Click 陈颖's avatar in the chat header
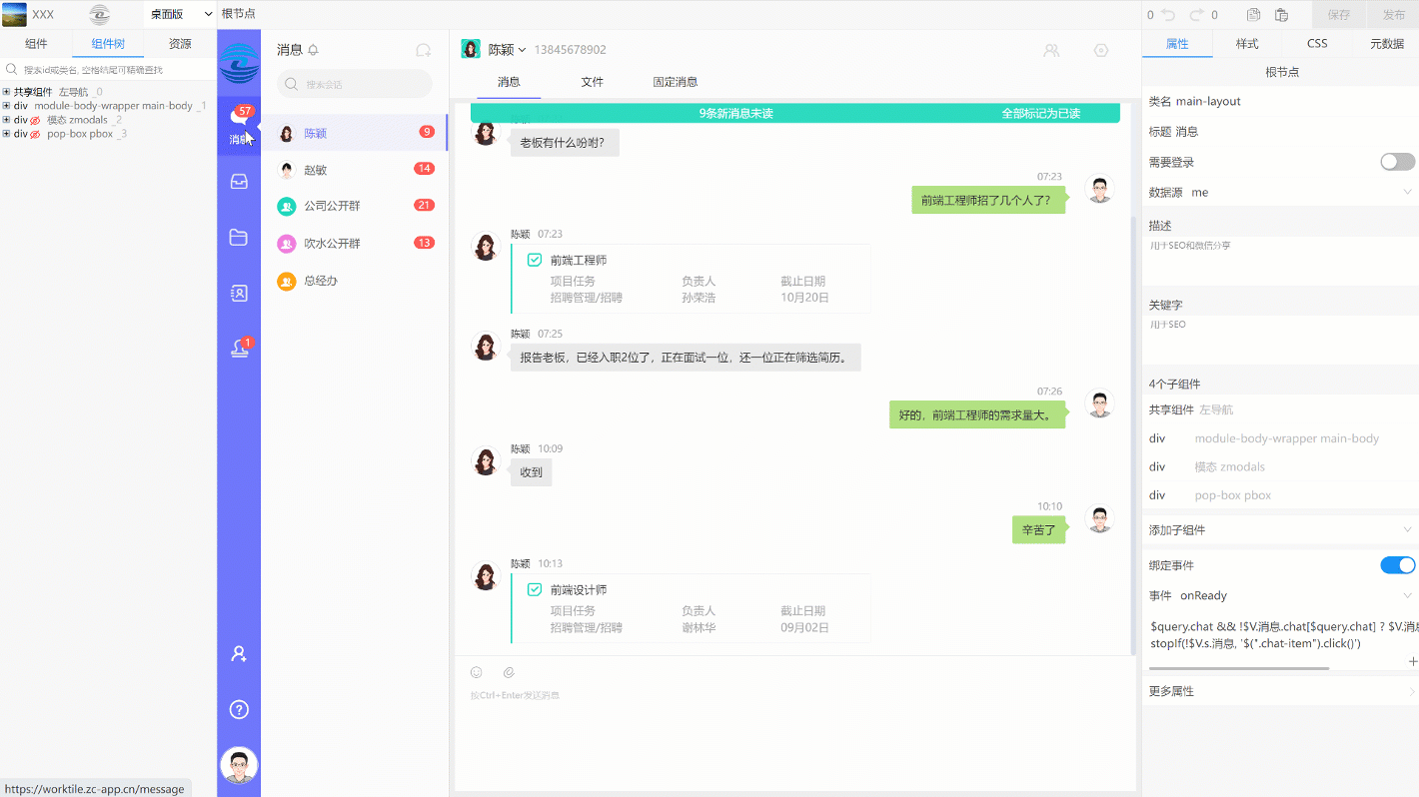This screenshot has height=797, width=1419. 471,50
